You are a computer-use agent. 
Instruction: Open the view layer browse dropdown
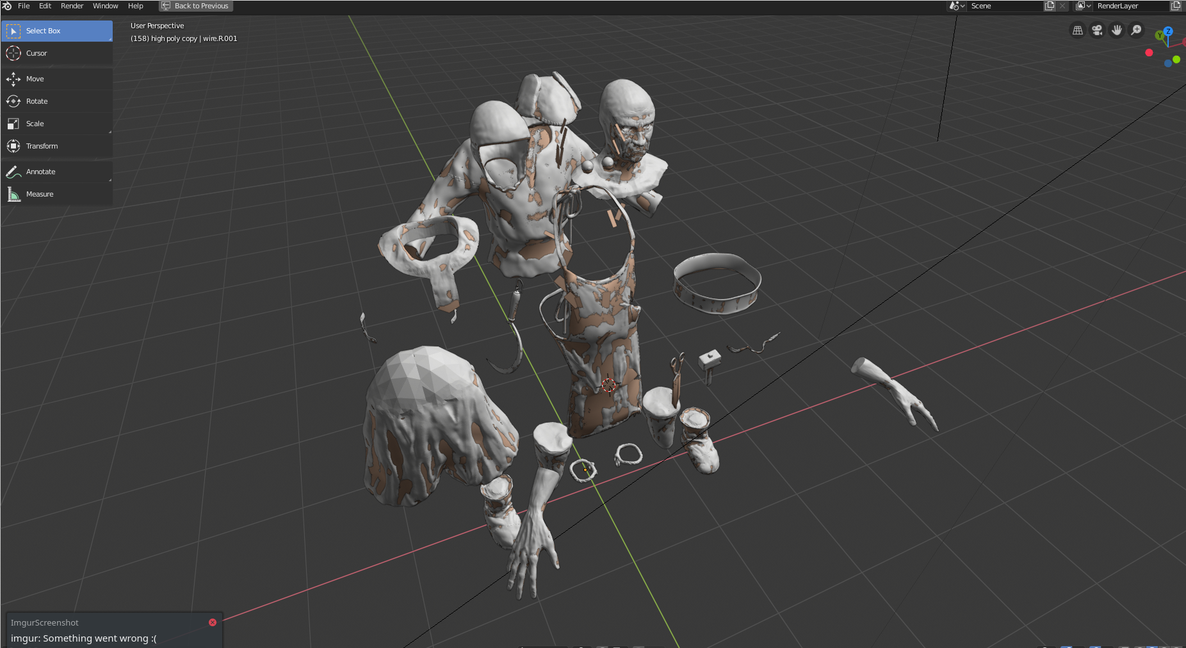click(1083, 6)
